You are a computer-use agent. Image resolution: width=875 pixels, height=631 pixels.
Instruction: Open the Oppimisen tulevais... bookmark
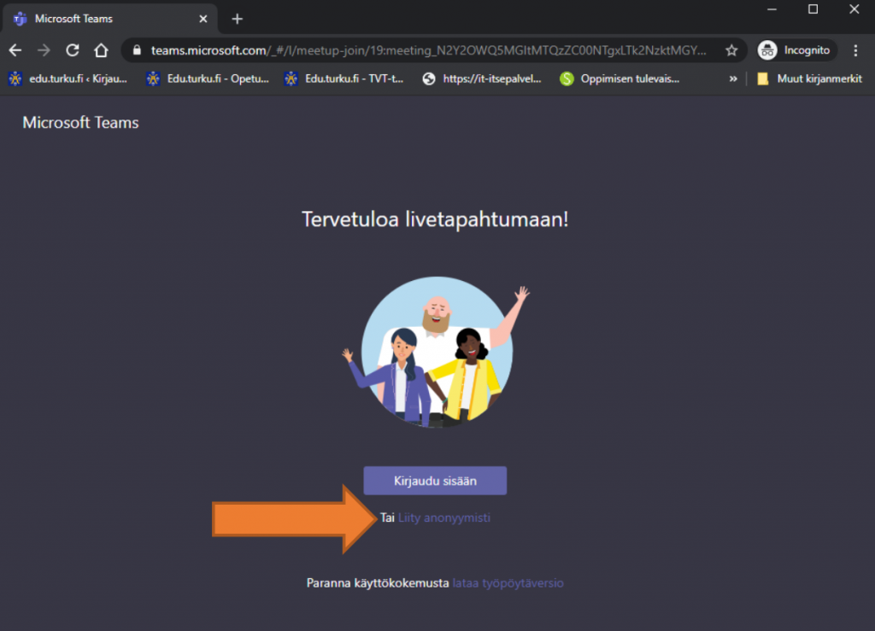[620, 79]
